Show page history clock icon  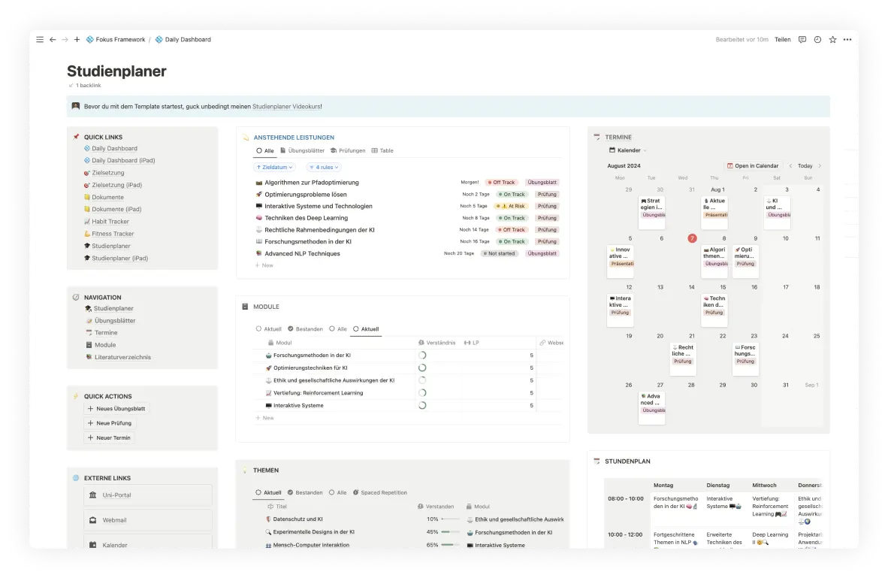pyautogui.click(x=817, y=40)
